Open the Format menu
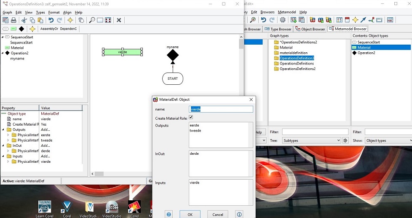 point(54,13)
